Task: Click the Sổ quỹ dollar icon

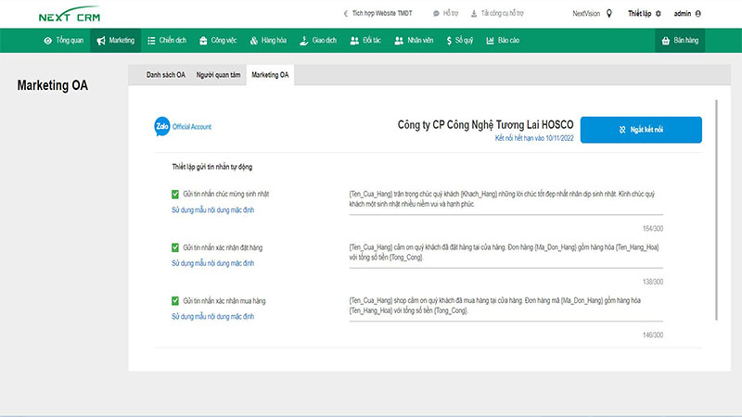Action: coord(450,41)
